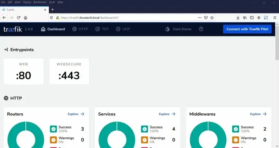Open the Tools menu

pos(52,2)
